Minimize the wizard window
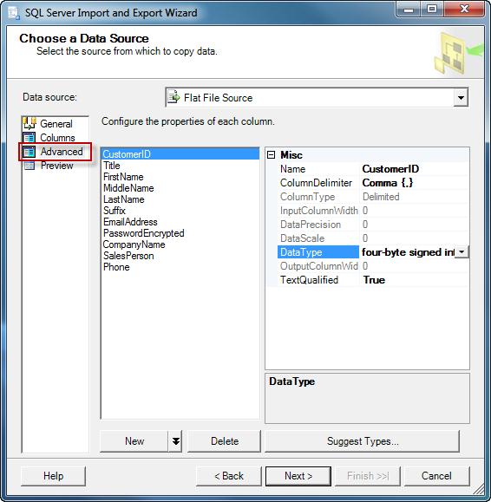This screenshot has width=491, height=502. click(409, 9)
